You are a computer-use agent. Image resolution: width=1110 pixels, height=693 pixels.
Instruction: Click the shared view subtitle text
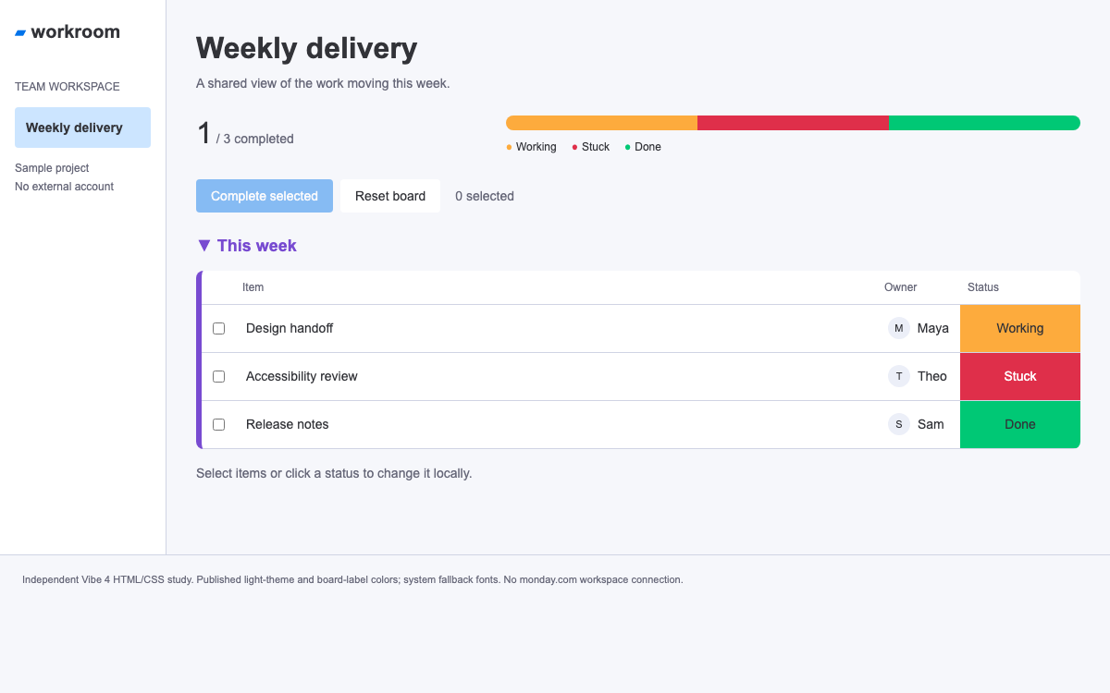323,83
